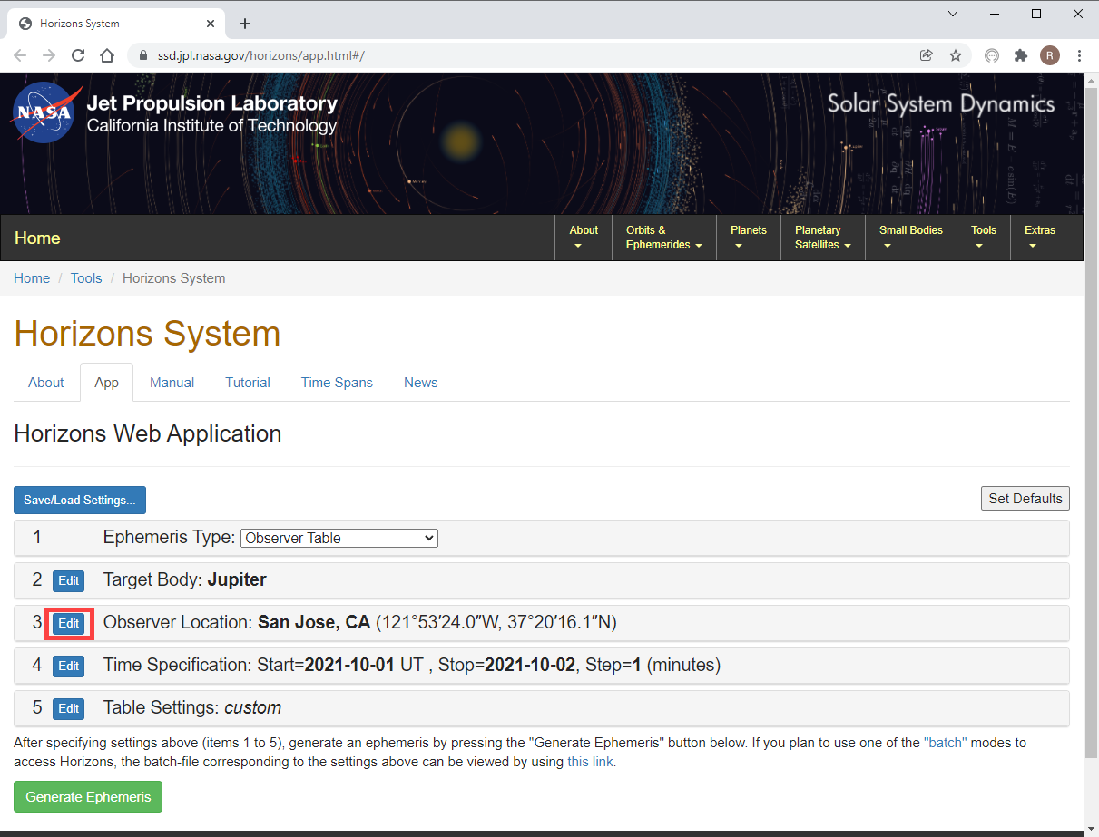This screenshot has width=1099, height=837.
Task: Expand the Small Bodies menu
Action: [911, 238]
